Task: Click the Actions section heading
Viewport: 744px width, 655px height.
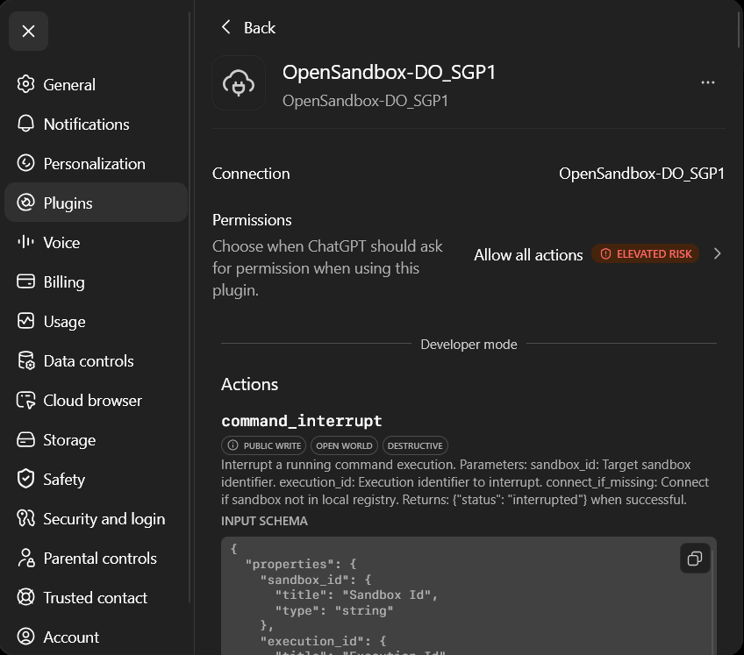Action: tap(249, 384)
